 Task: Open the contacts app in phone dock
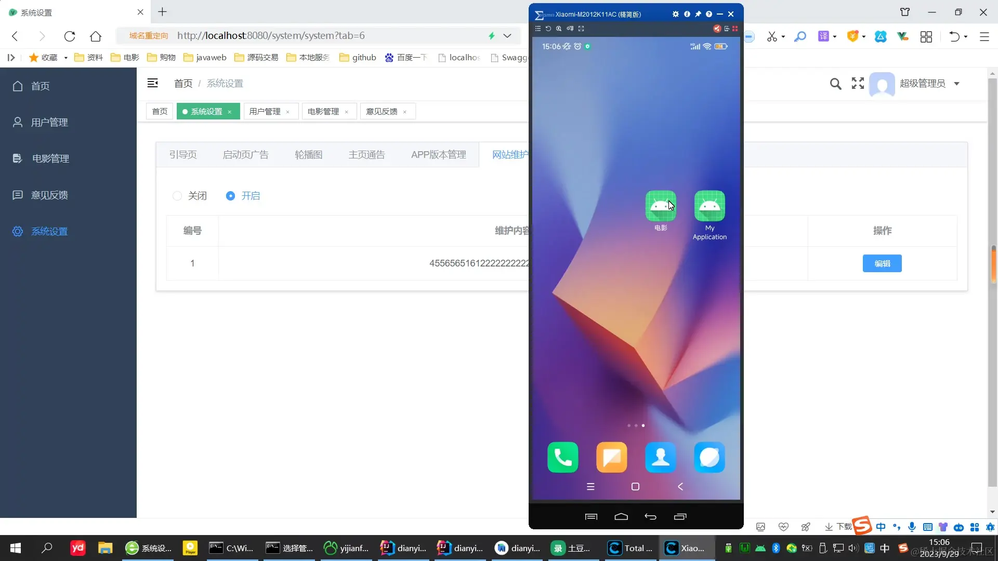click(660, 457)
